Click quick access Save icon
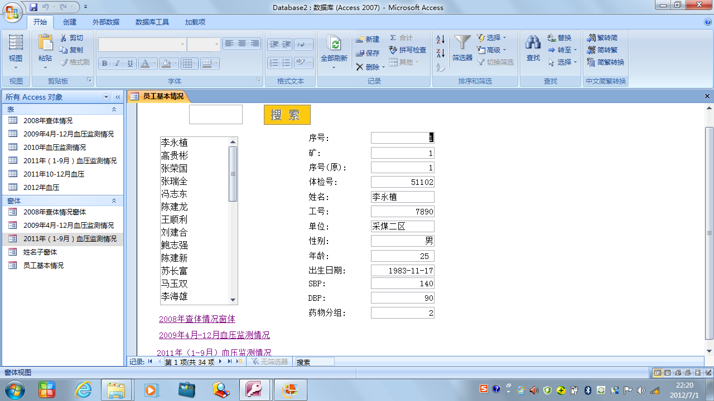The height and width of the screenshot is (401, 714). (x=33, y=7)
